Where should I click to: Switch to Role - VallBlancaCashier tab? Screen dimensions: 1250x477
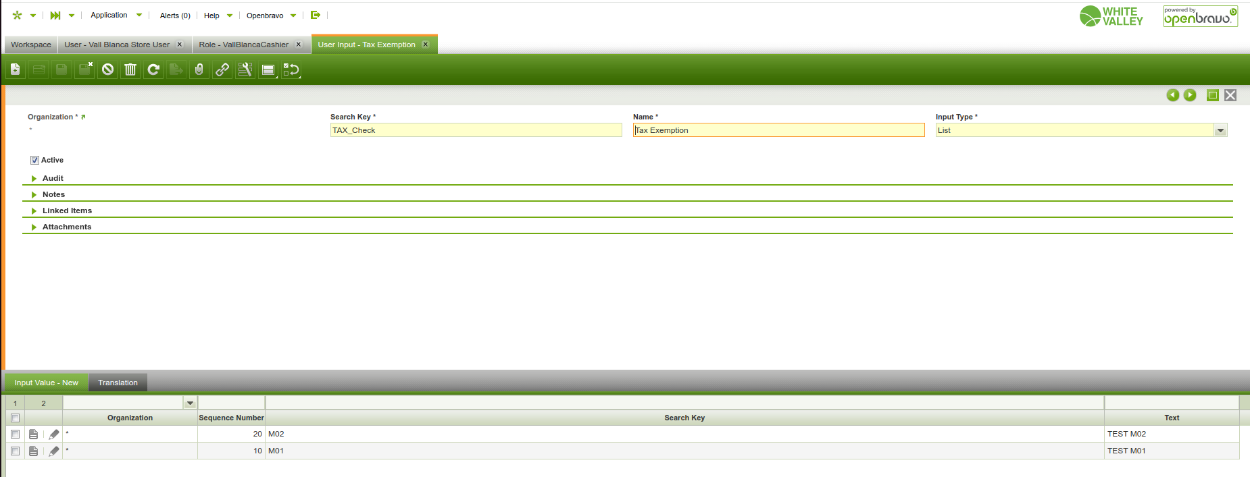pos(243,45)
